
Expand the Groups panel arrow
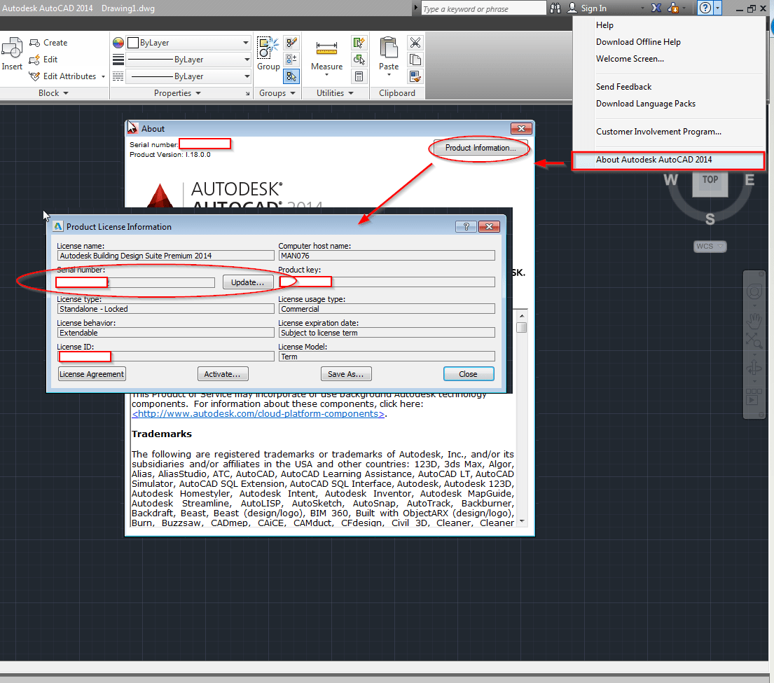(293, 93)
